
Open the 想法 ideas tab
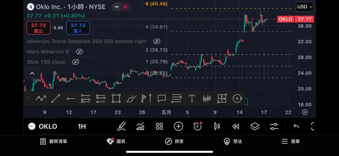tap(233, 142)
